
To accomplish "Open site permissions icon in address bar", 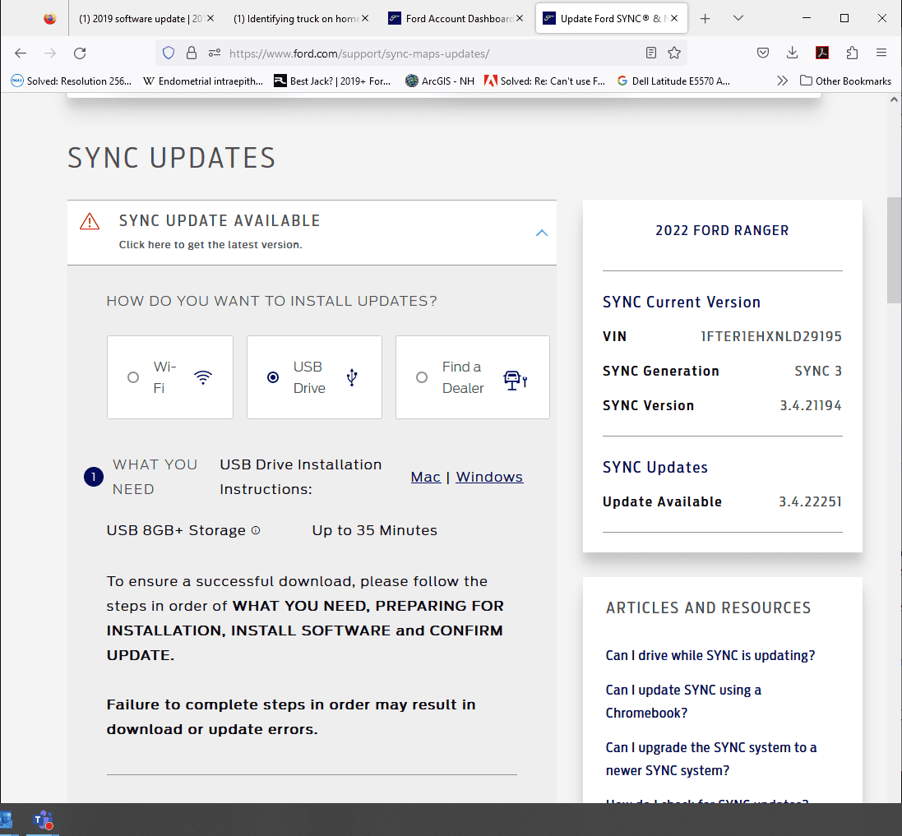I will point(215,53).
